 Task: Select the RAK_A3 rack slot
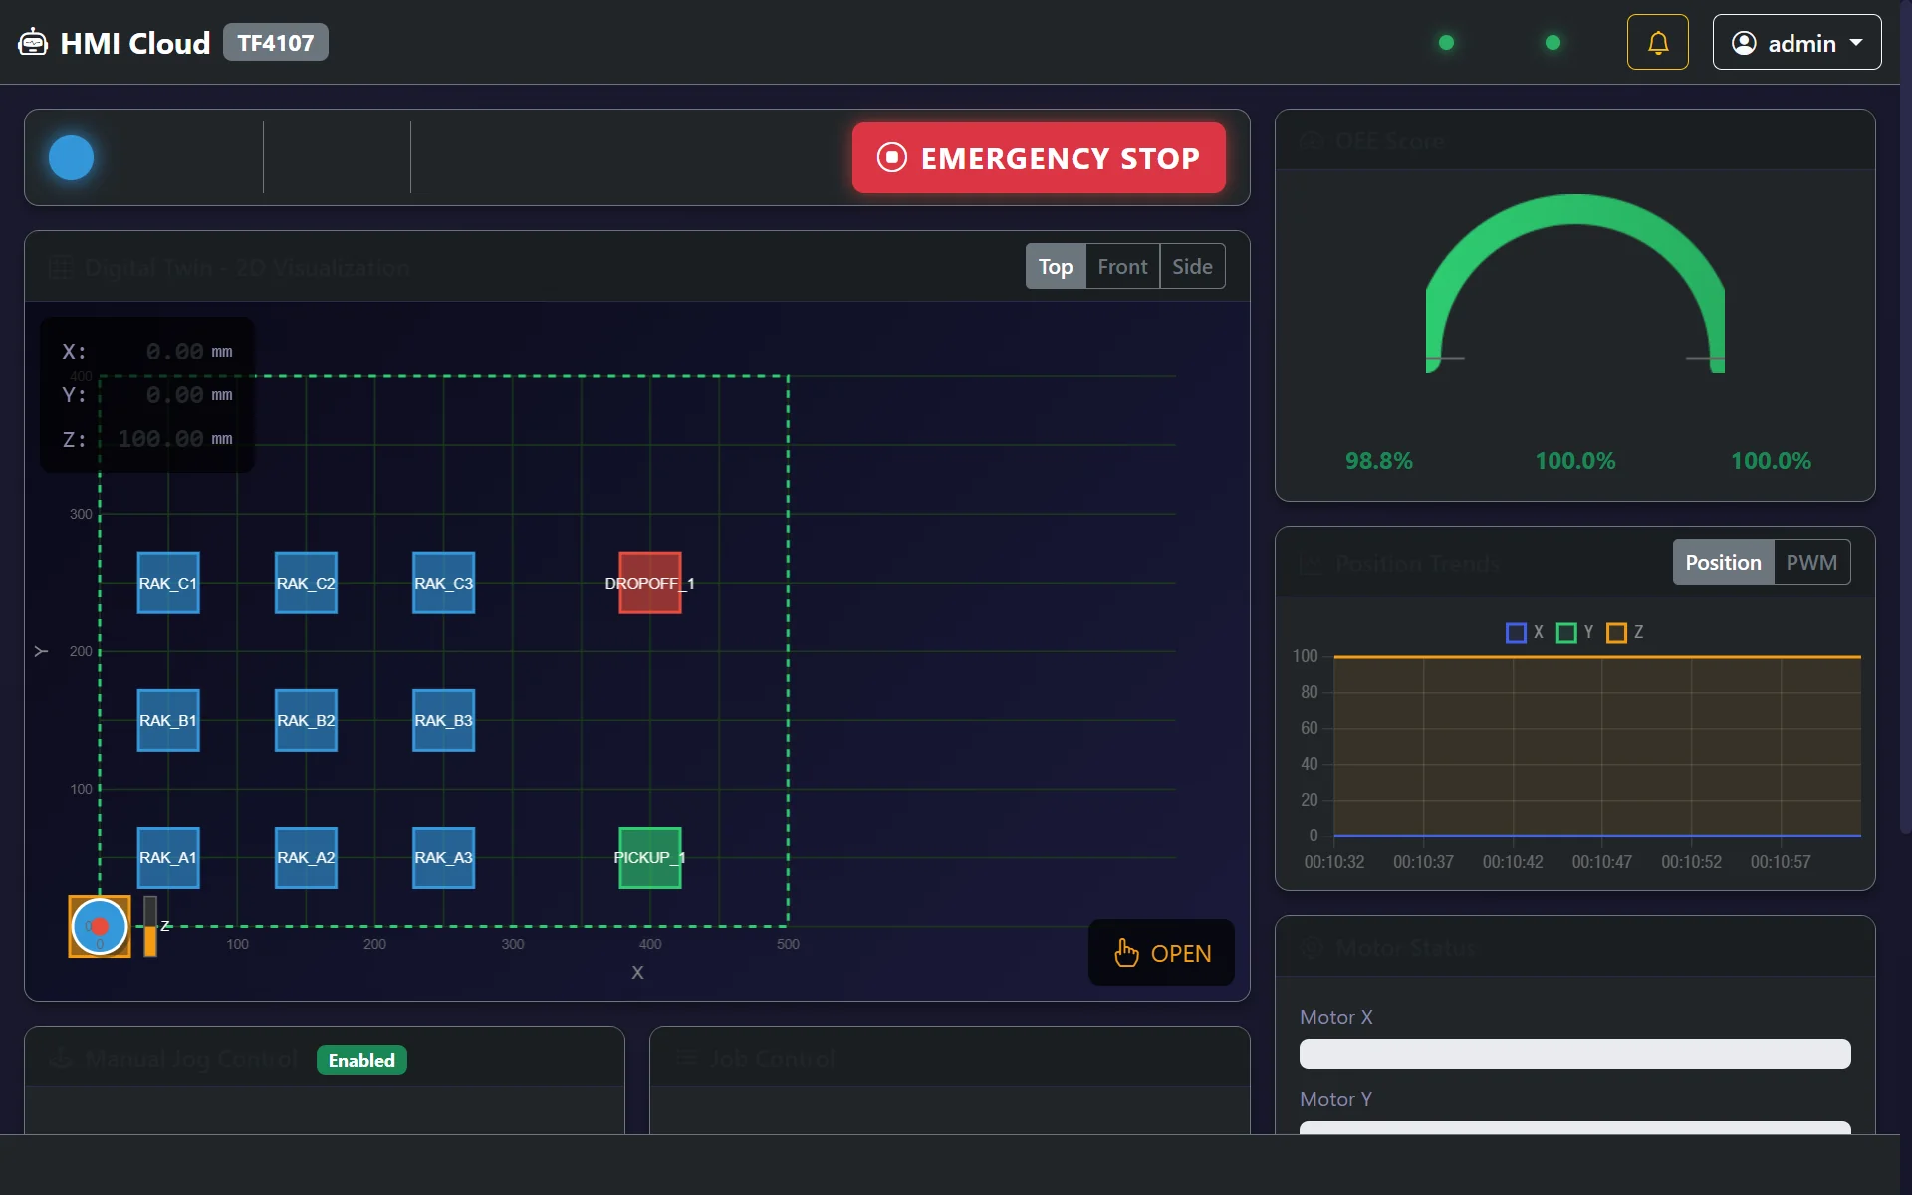(444, 857)
